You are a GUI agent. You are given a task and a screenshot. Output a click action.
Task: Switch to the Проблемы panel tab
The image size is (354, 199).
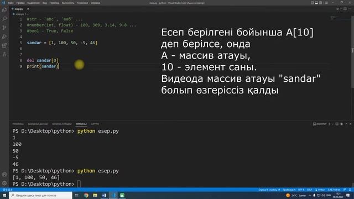(x=18, y=124)
